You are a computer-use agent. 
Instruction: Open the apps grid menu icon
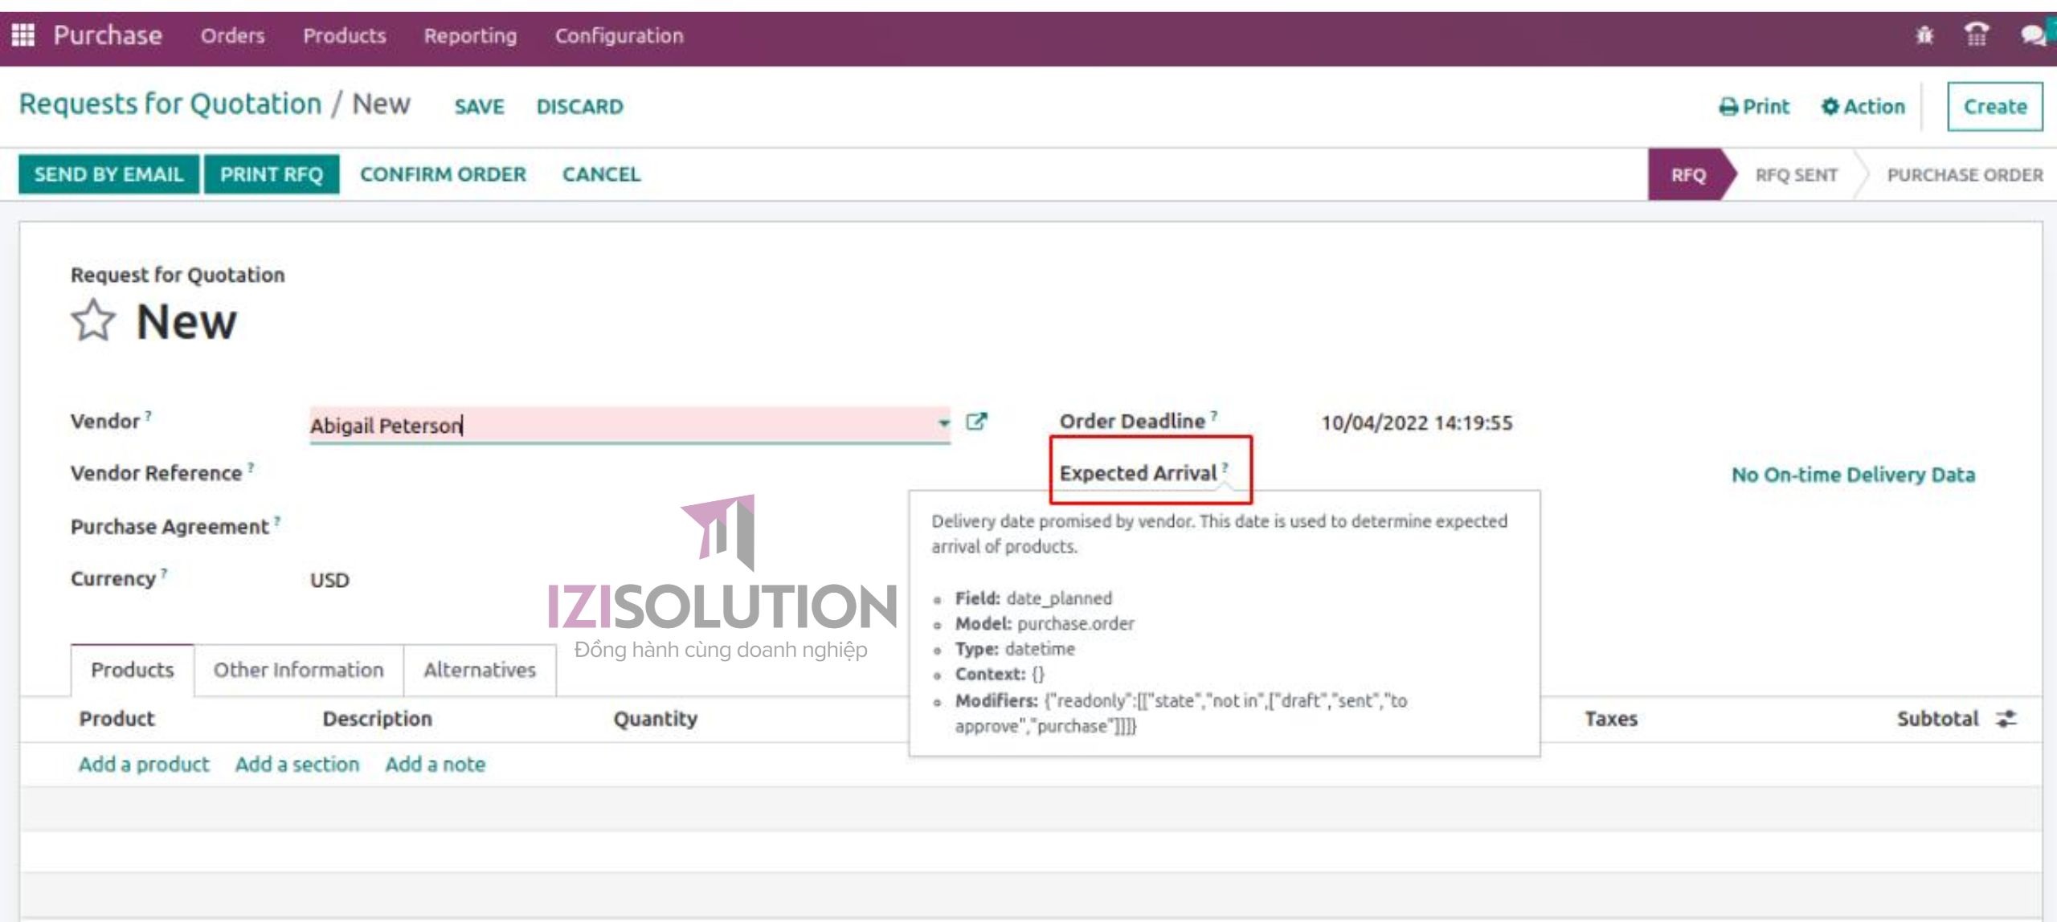[22, 35]
